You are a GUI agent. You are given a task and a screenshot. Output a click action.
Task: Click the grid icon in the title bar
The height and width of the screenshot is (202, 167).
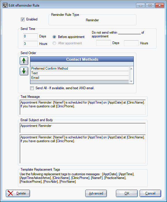pyautogui.click(x=5, y=5)
